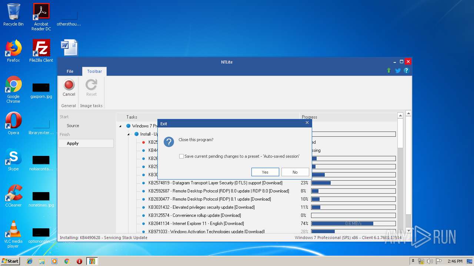
Task: Open Windows Explorer folder in taskbar
Action: coord(42,261)
